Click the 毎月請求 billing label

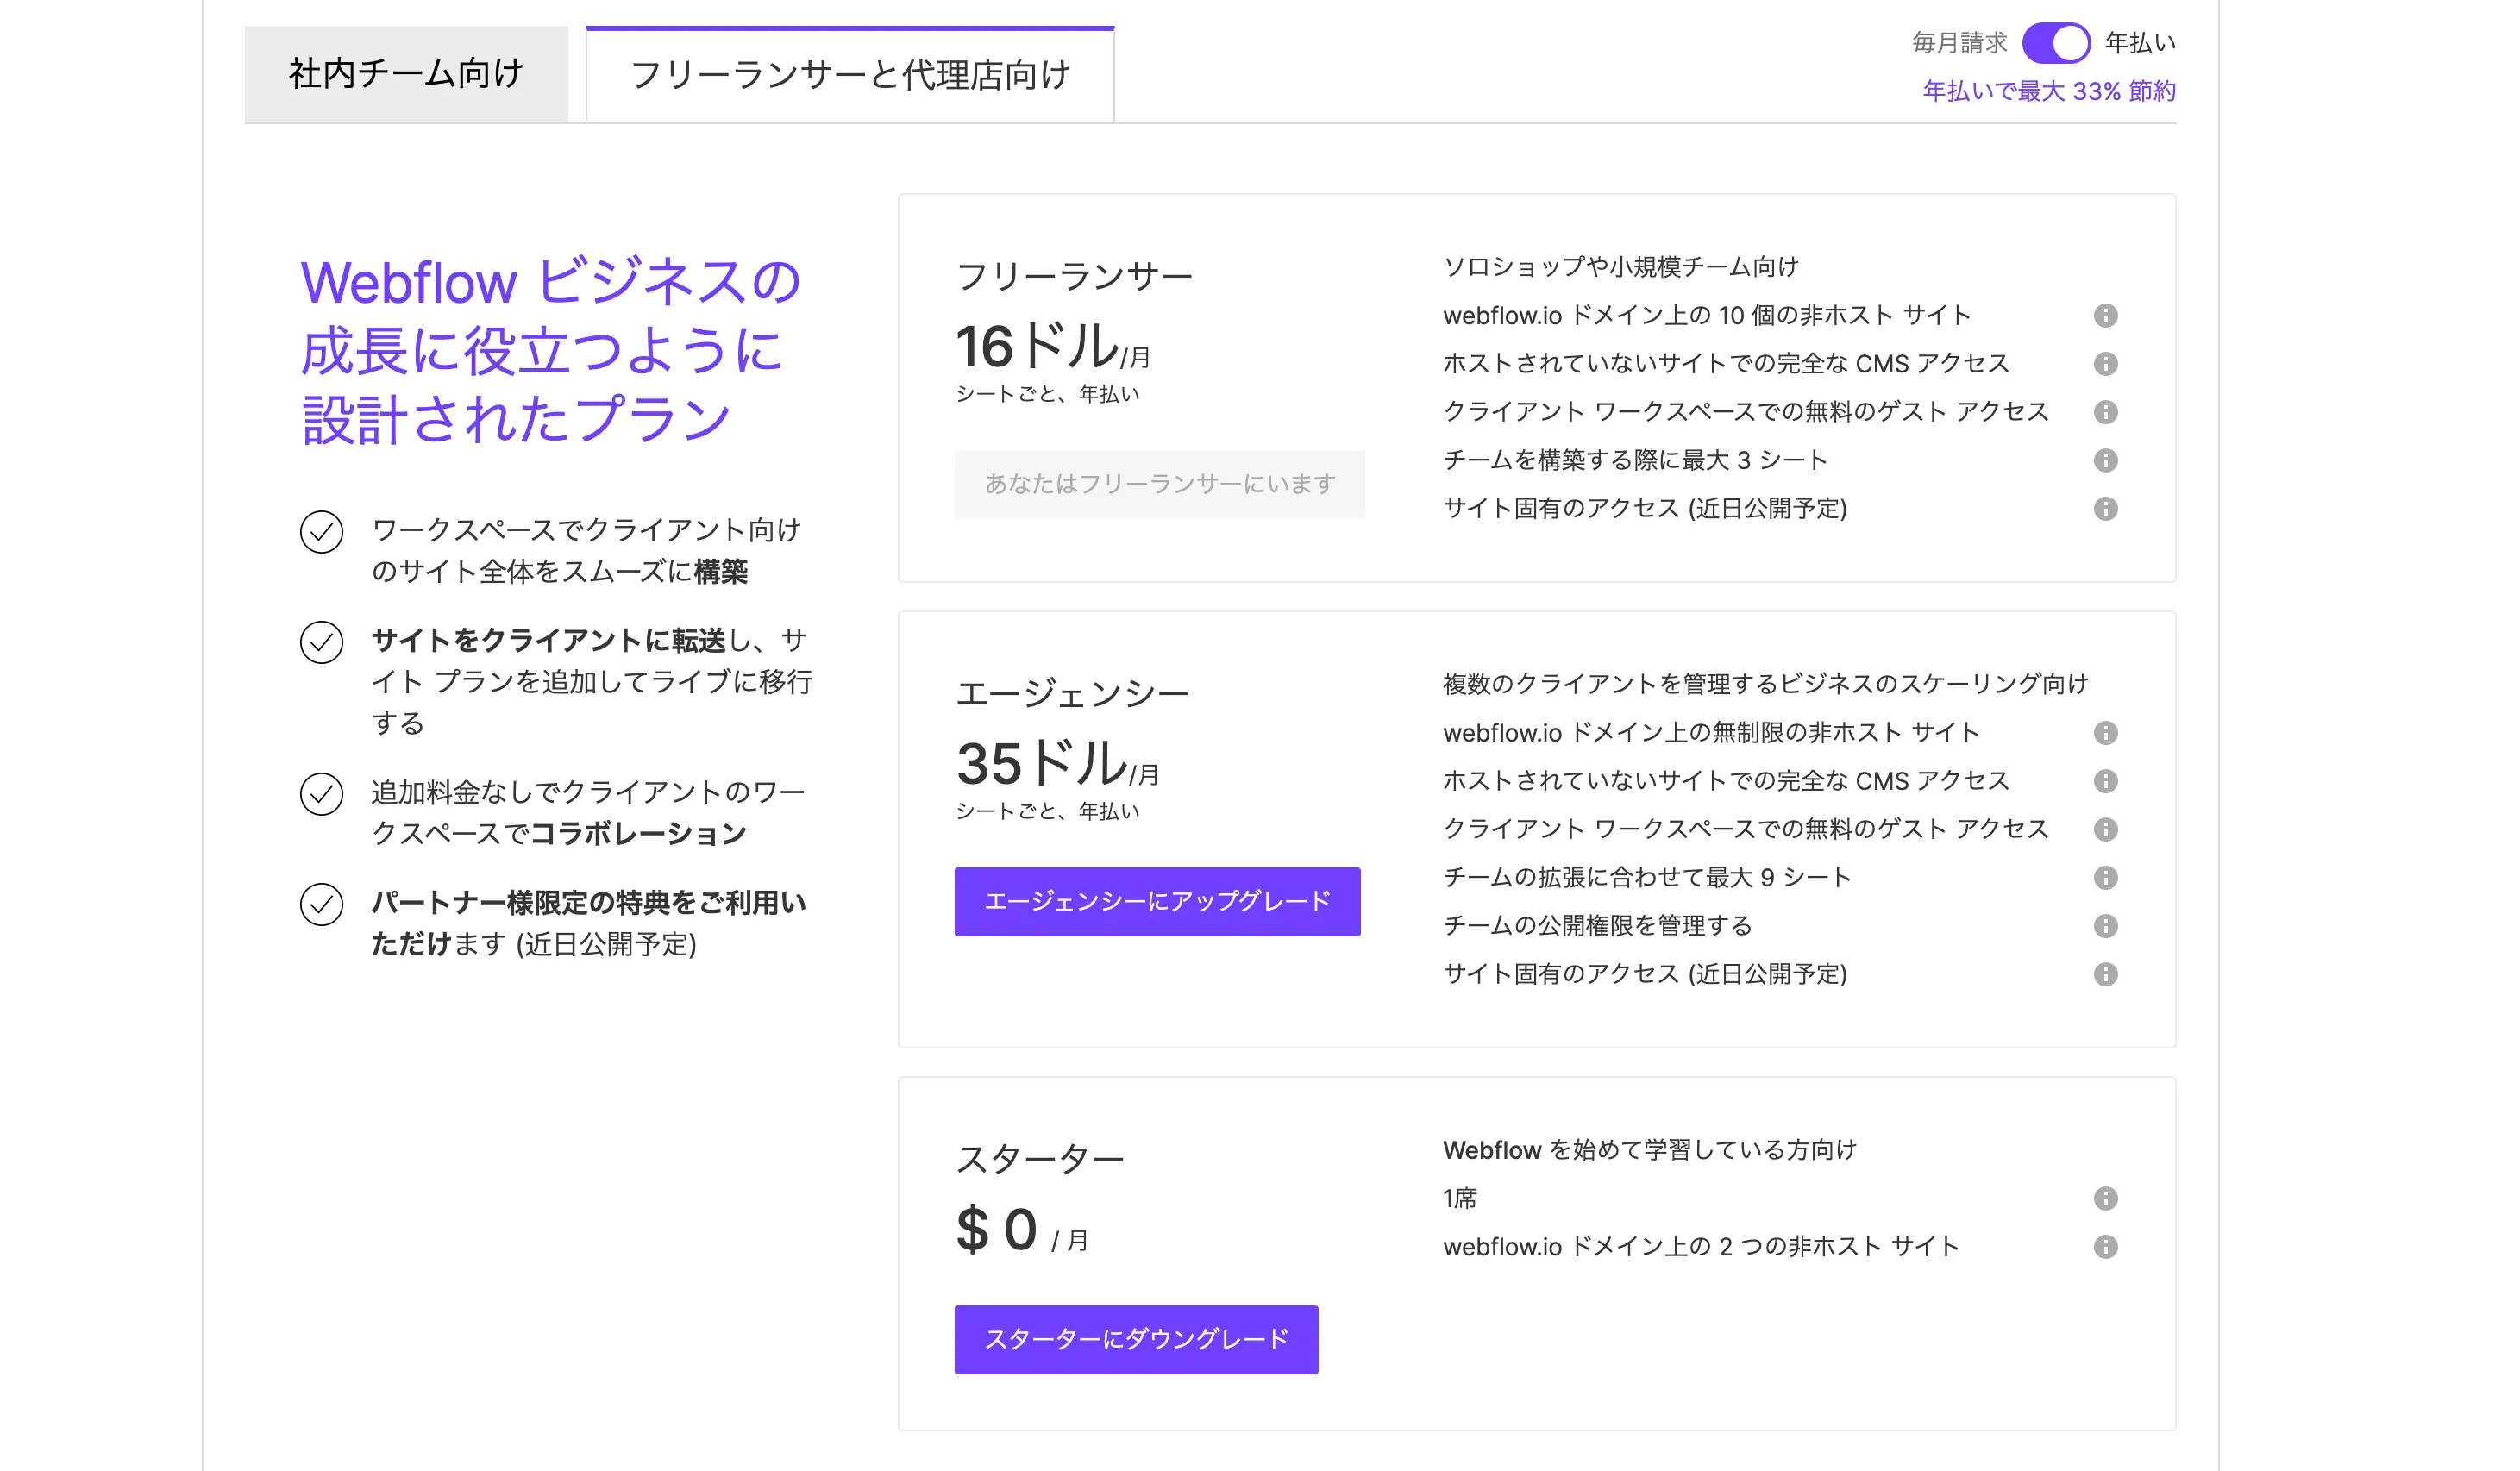click(x=1959, y=43)
